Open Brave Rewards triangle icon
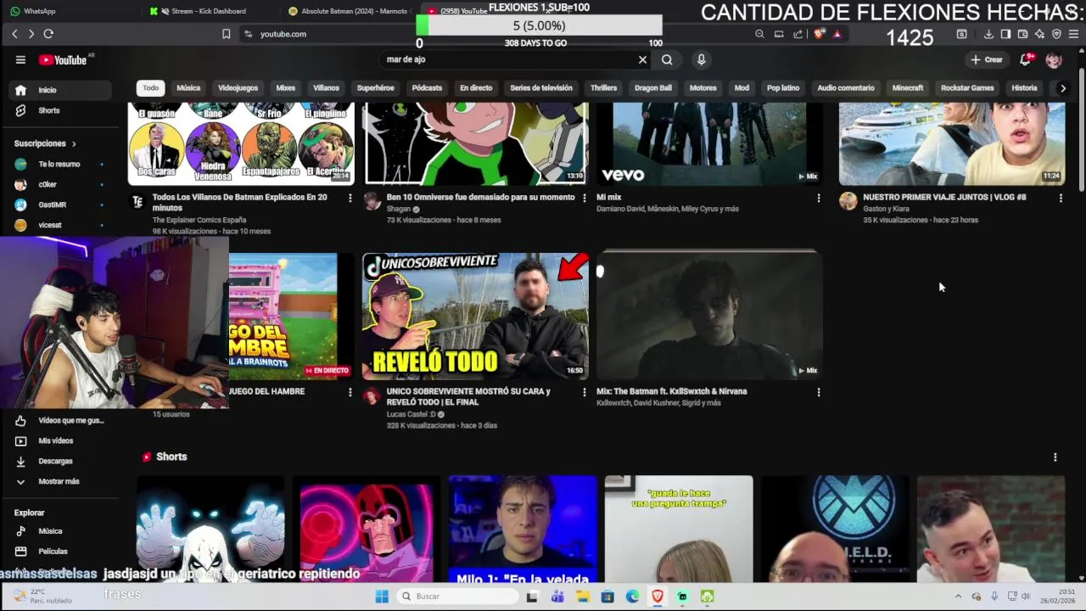The height and width of the screenshot is (611, 1086). [x=837, y=34]
